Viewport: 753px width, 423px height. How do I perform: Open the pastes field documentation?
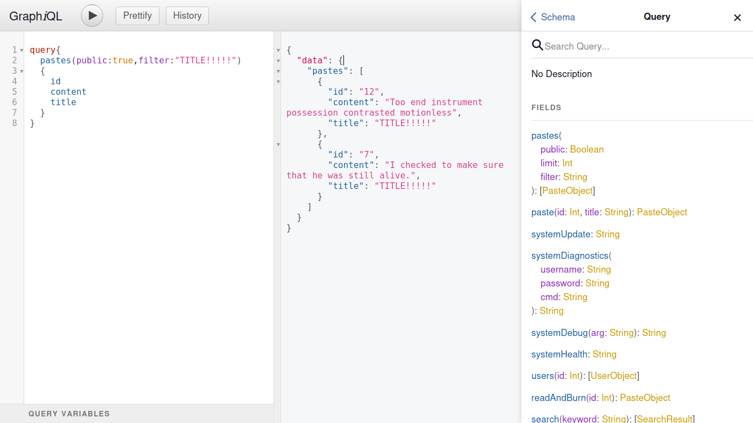(544, 135)
